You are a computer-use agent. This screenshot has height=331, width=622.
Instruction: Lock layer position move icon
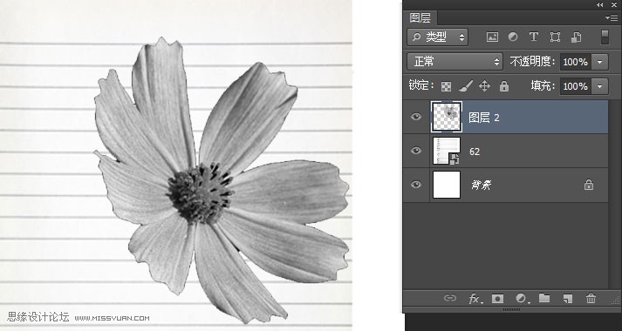point(485,86)
